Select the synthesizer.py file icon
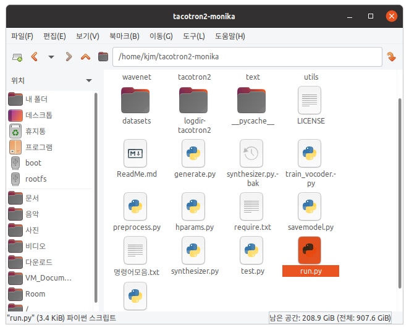This screenshot has height=330, width=409. pos(193,250)
